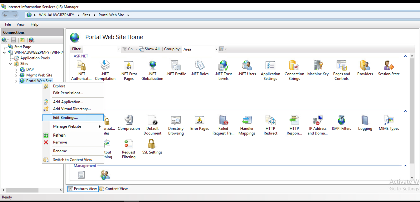The image size is (420, 202).
Task: Open HTTP Redirect feature
Action: [271, 125]
